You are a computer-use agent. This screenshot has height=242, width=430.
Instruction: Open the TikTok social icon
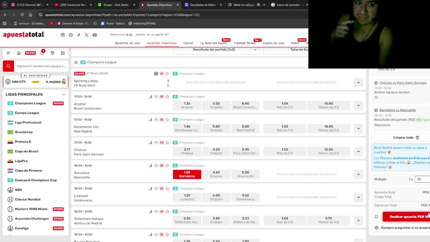point(79,35)
